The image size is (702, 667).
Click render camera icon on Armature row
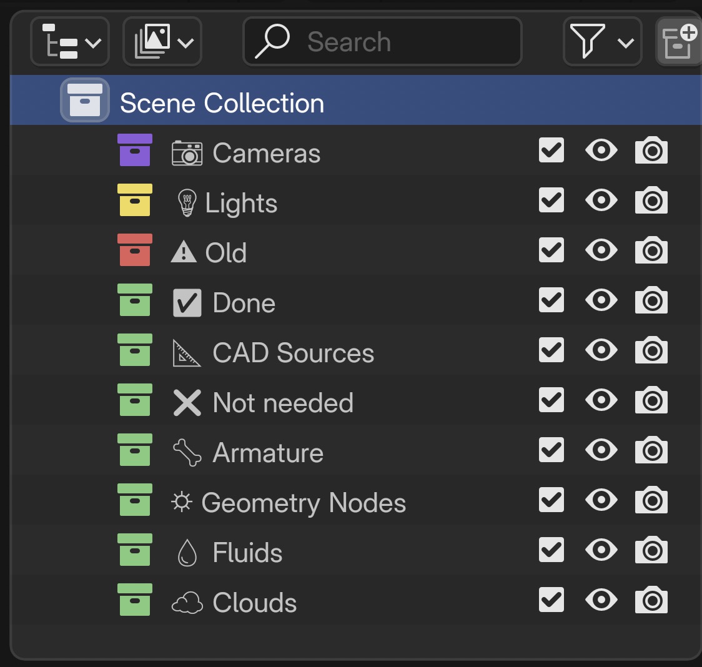[x=651, y=450]
